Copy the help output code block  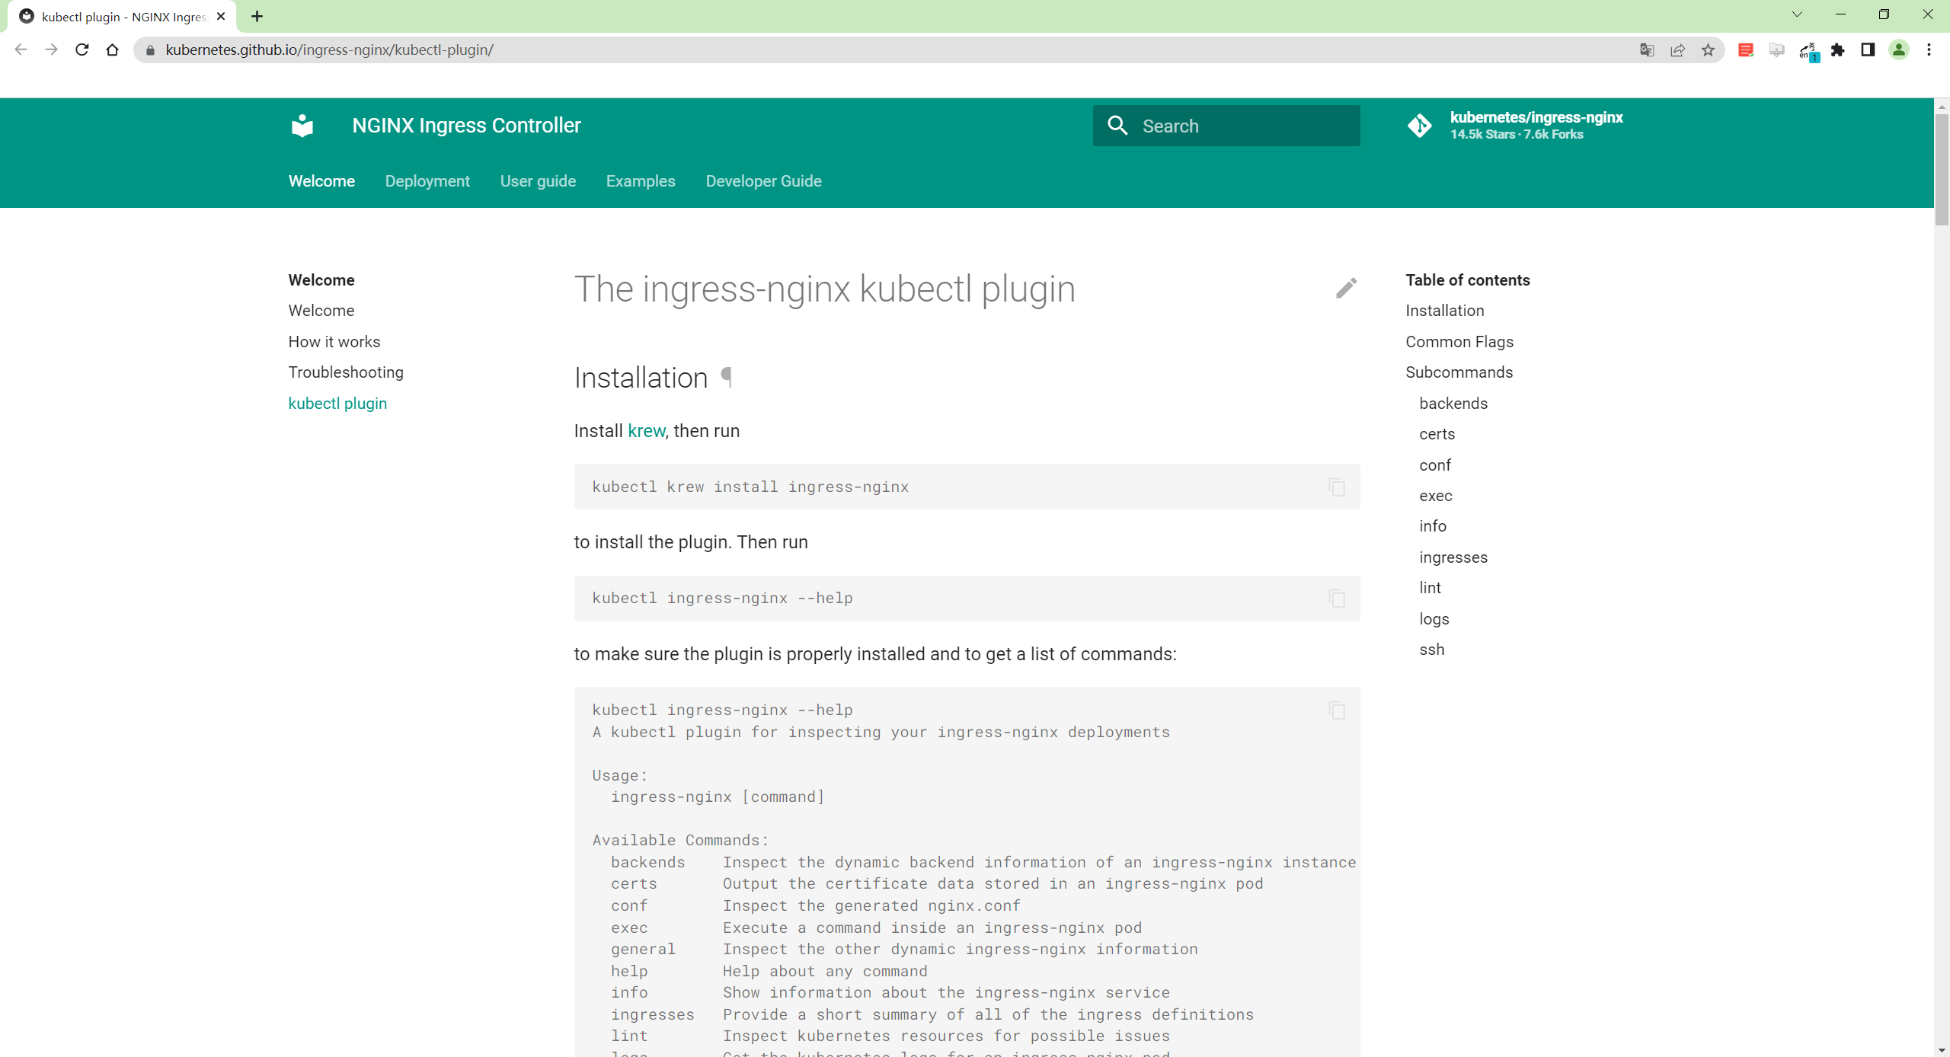tap(1336, 711)
